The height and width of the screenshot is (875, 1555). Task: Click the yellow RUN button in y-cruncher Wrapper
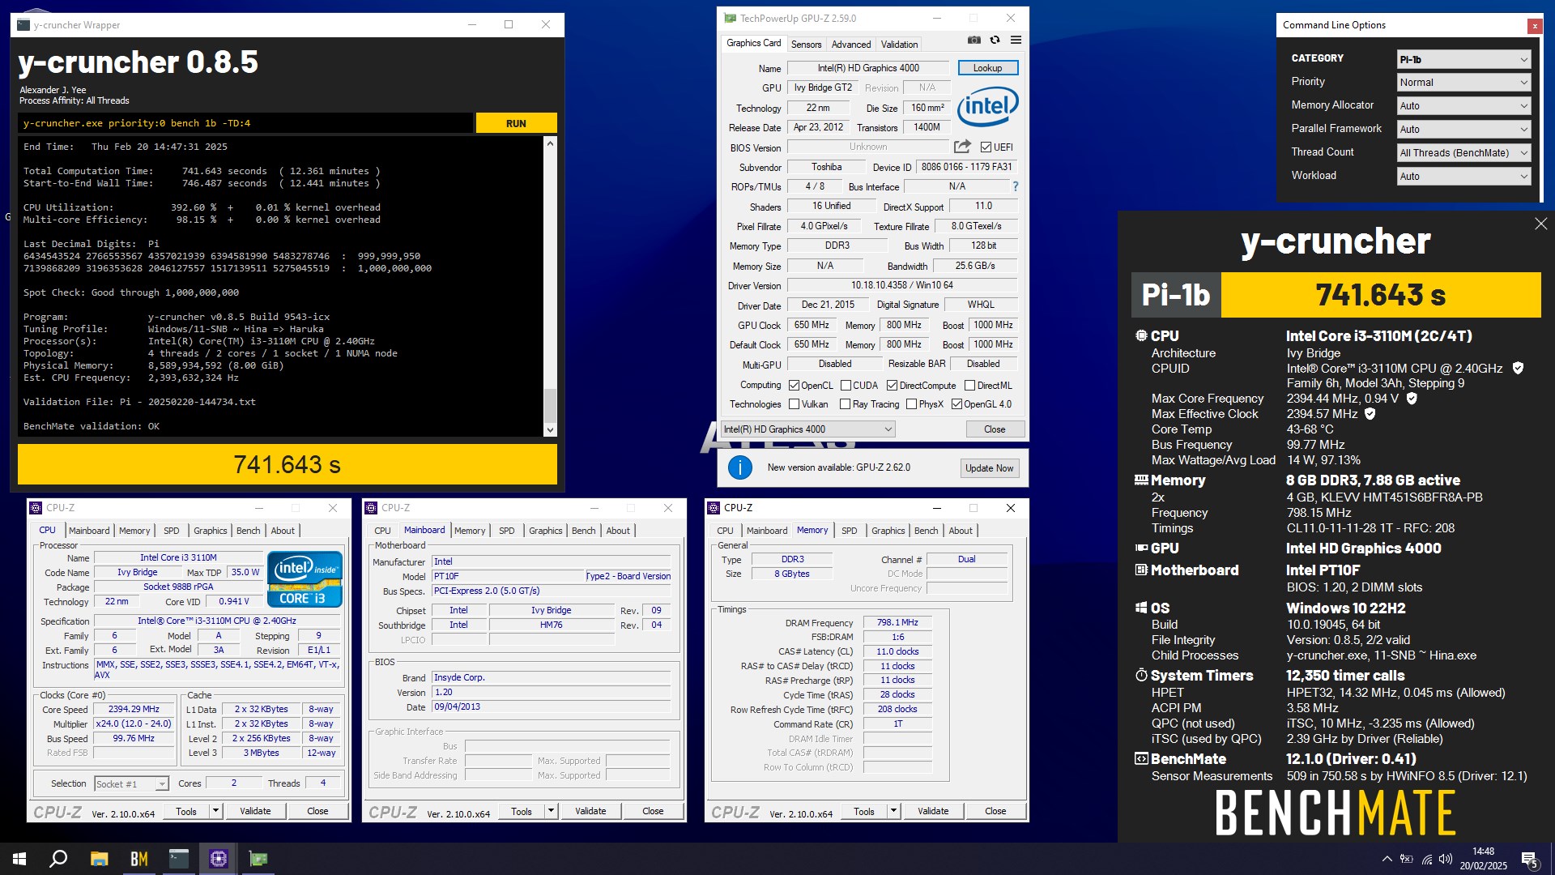tap(516, 123)
